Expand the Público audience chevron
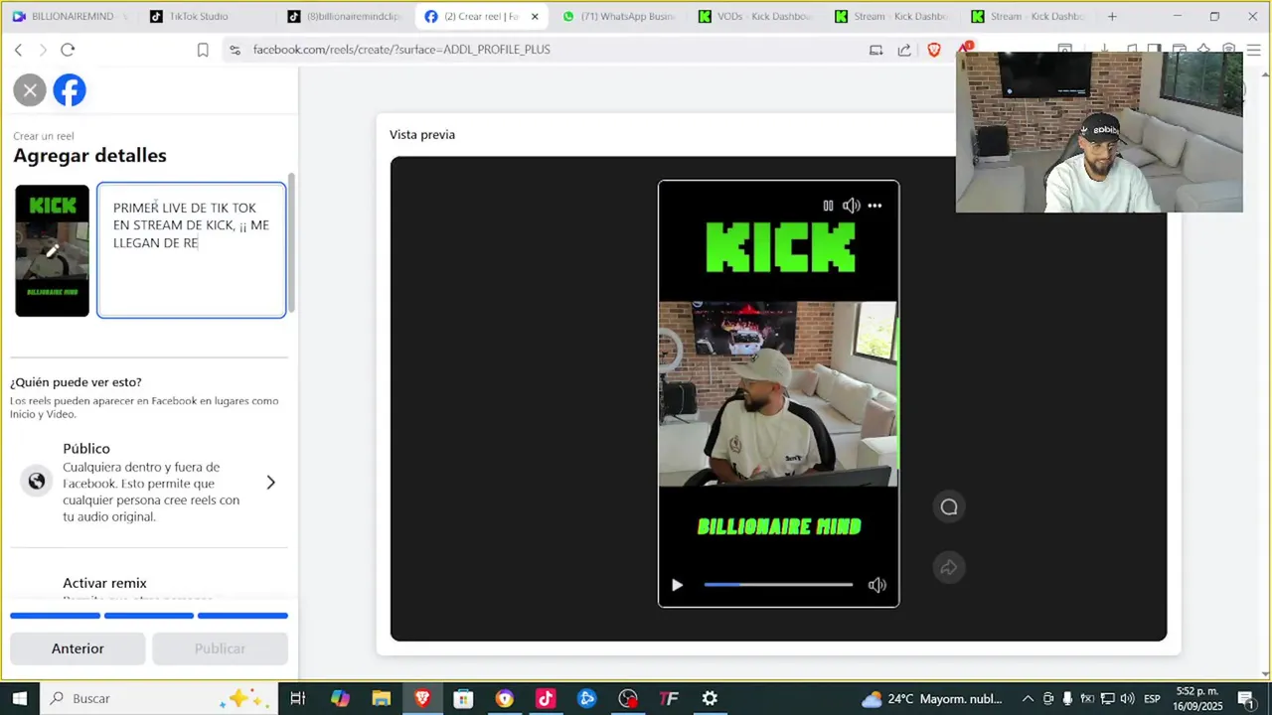This screenshot has height=715, width=1272. click(270, 483)
